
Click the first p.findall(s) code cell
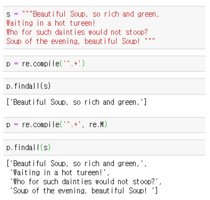104,86
